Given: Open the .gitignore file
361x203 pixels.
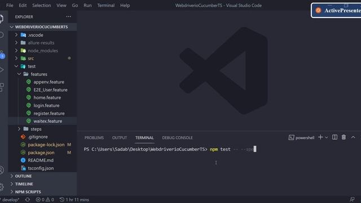Looking at the screenshot, I should tap(38, 136).
